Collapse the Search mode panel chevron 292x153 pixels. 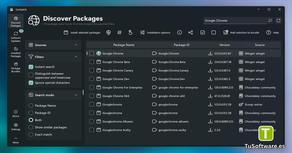pyautogui.click(x=76, y=95)
